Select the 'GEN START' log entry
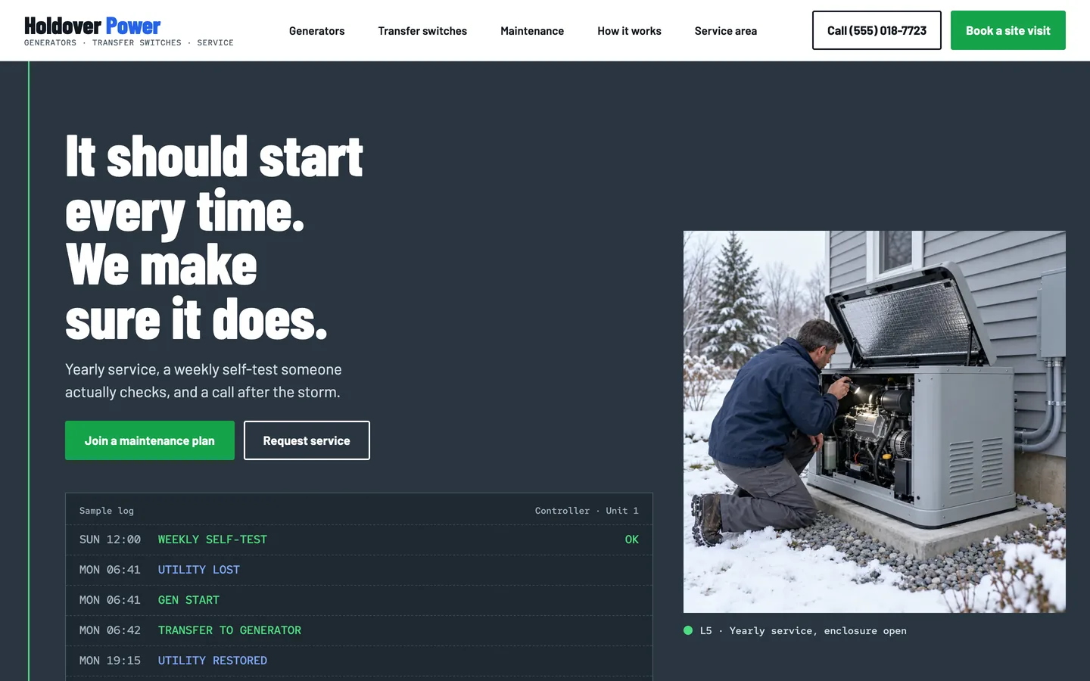The height and width of the screenshot is (681, 1090). 359,600
